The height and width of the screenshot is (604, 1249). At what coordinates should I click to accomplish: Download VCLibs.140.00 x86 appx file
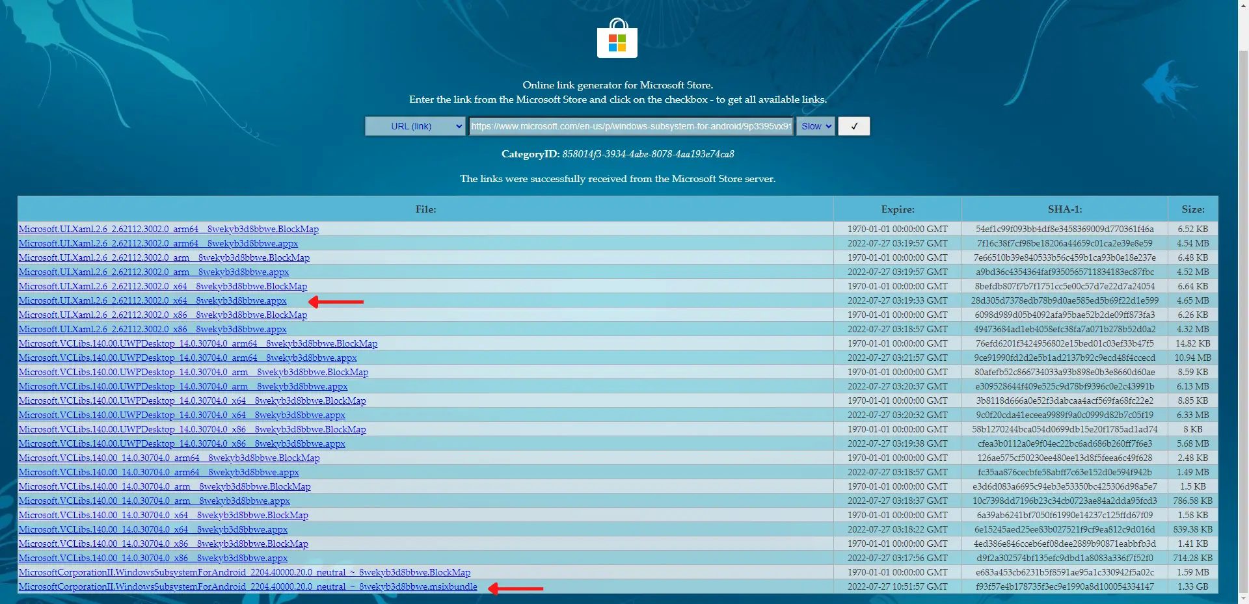click(x=153, y=558)
